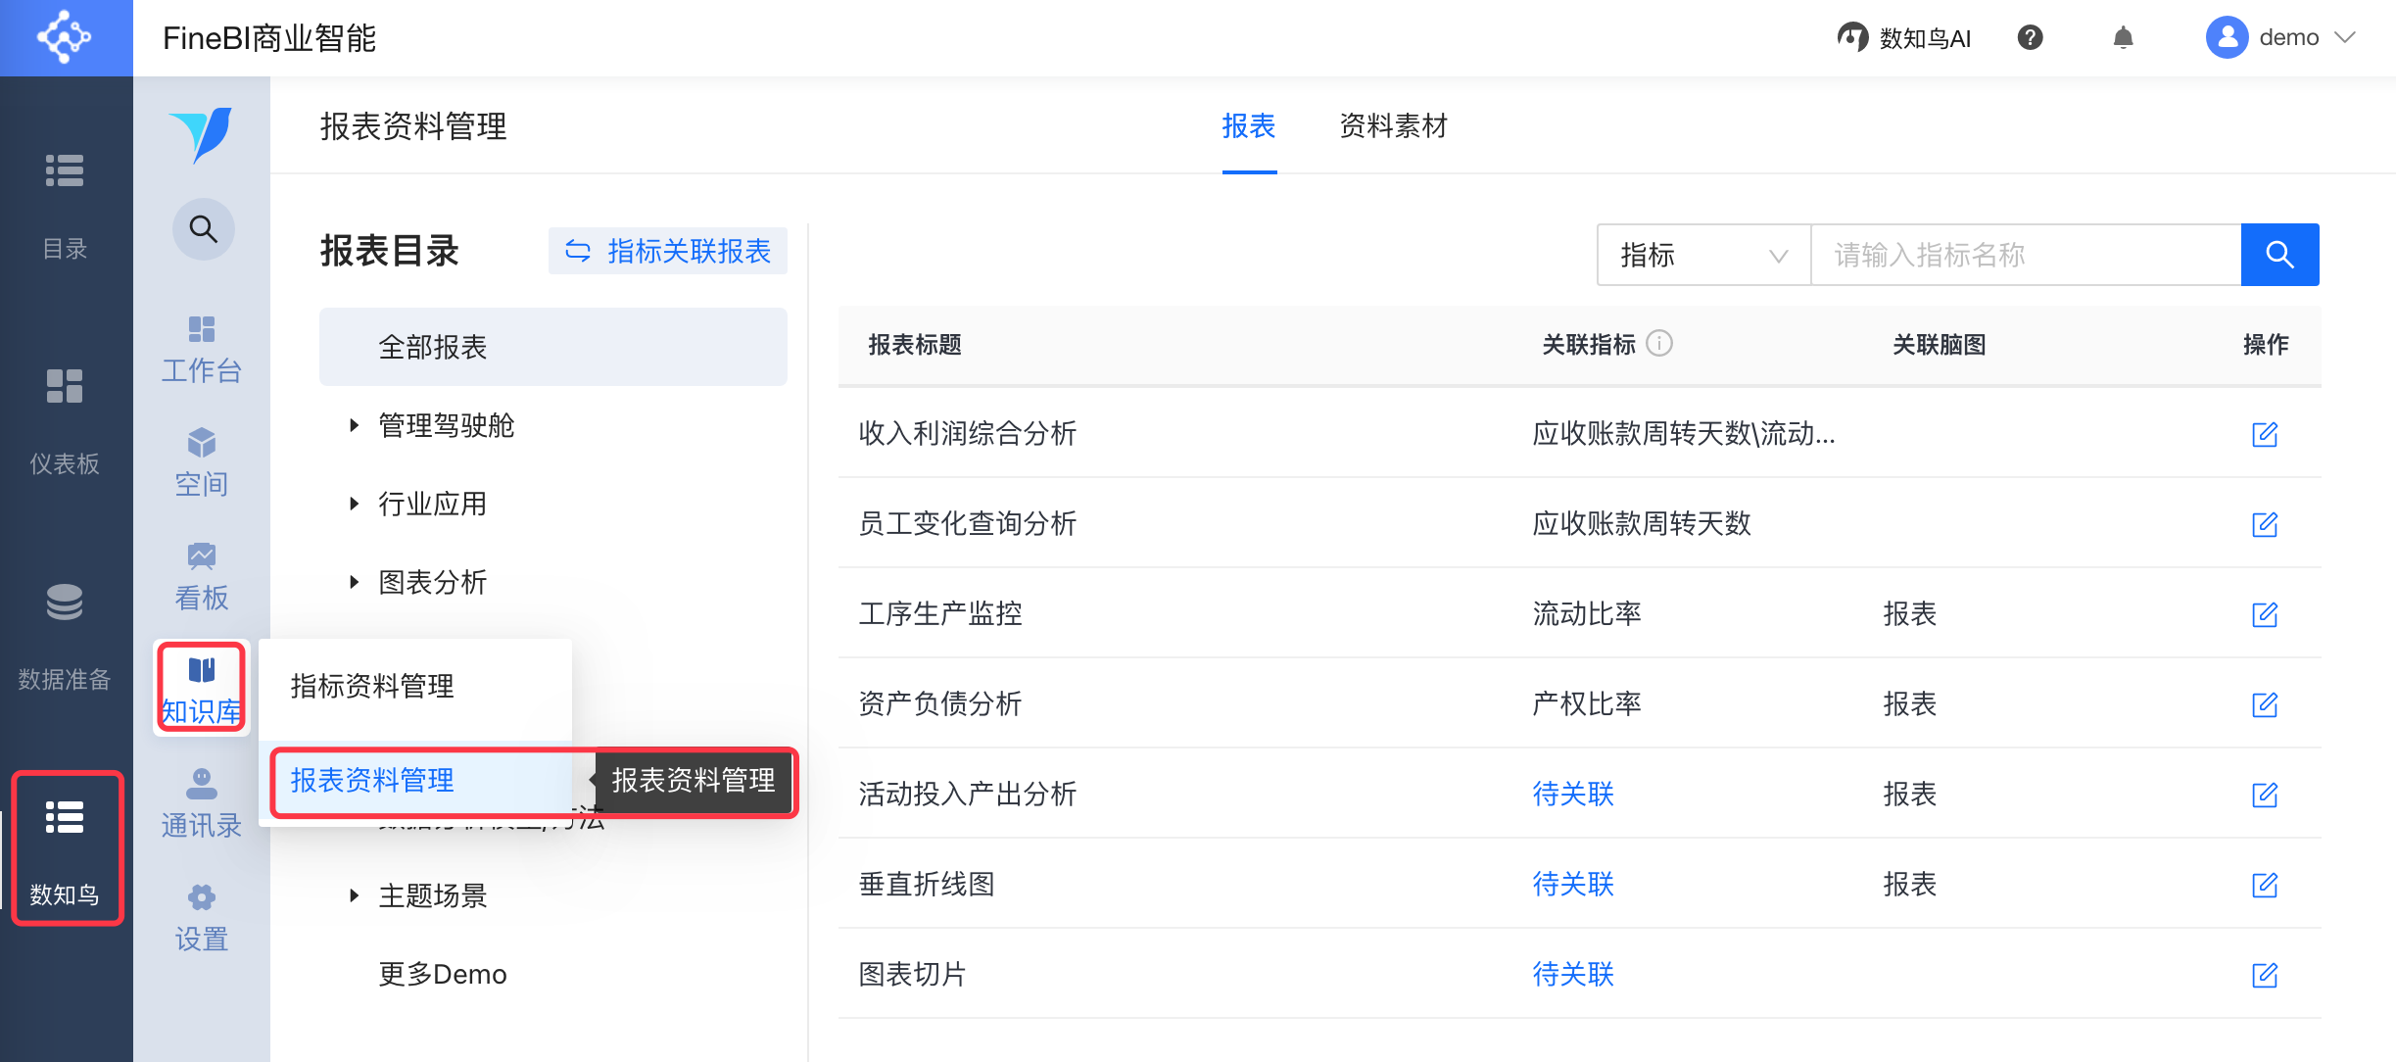Select 指标资料管理 from popup menu
Image resolution: width=2396 pixels, height=1062 pixels.
372,686
